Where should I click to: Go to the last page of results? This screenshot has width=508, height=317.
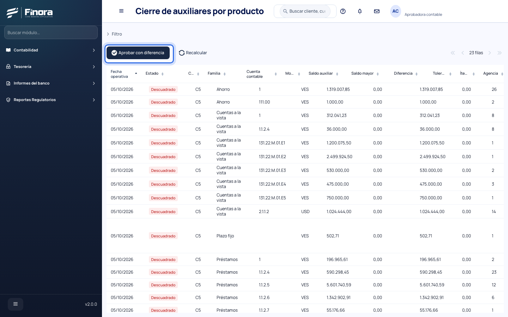[x=500, y=53]
